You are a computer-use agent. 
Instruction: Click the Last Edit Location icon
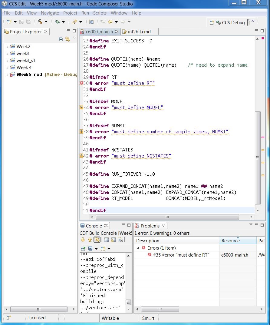[x=103, y=22]
